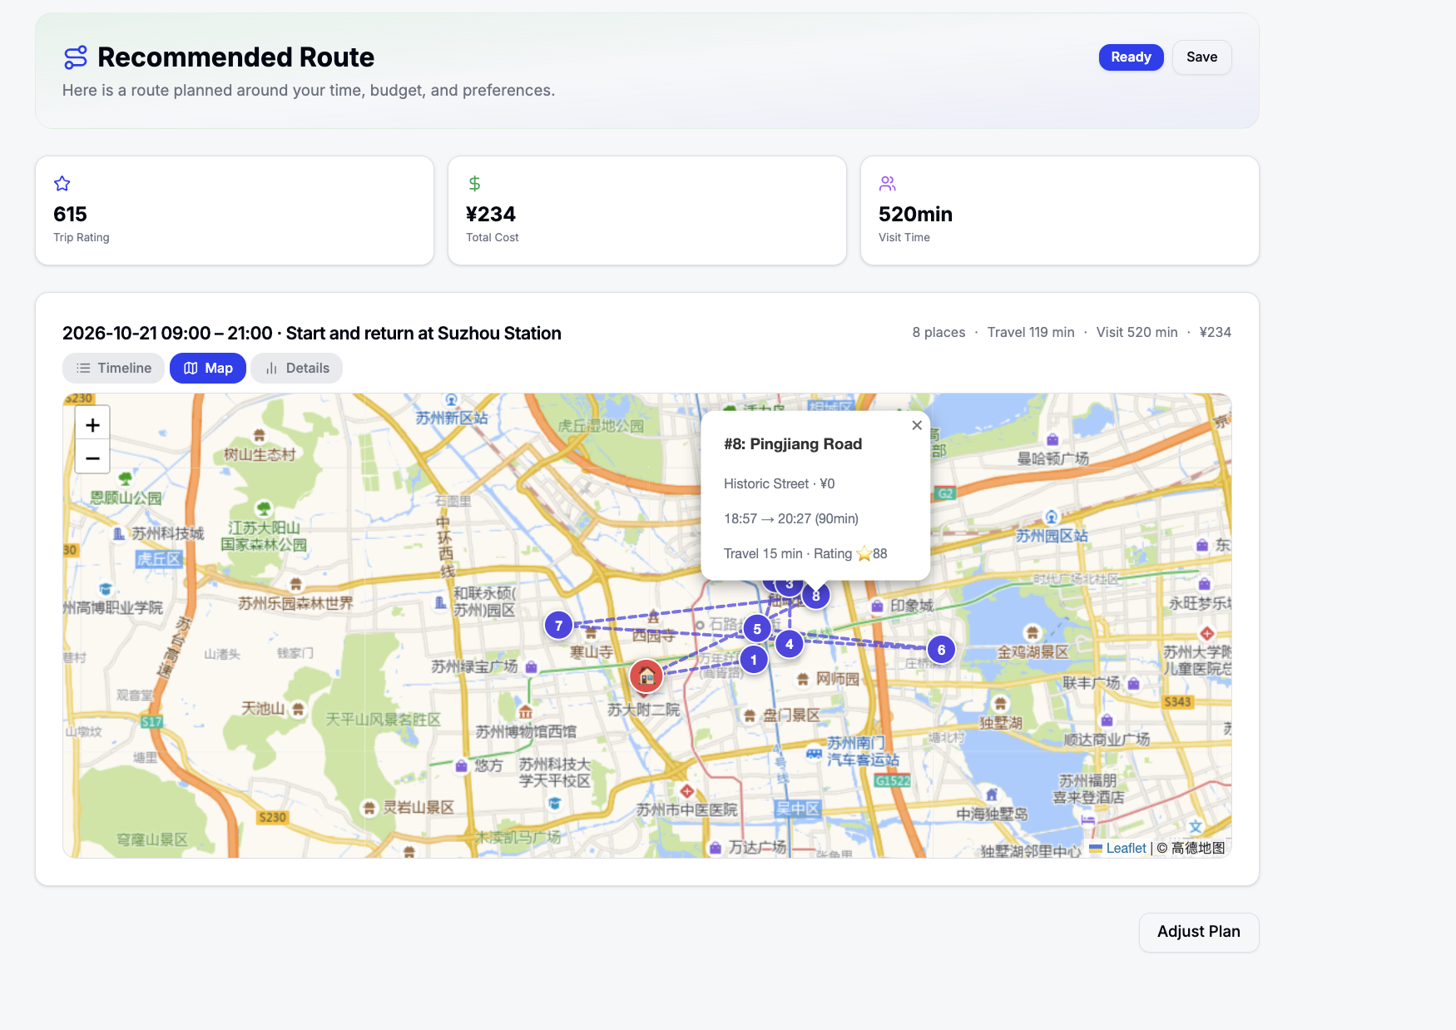
Task: Select map marker number 3
Action: click(790, 586)
